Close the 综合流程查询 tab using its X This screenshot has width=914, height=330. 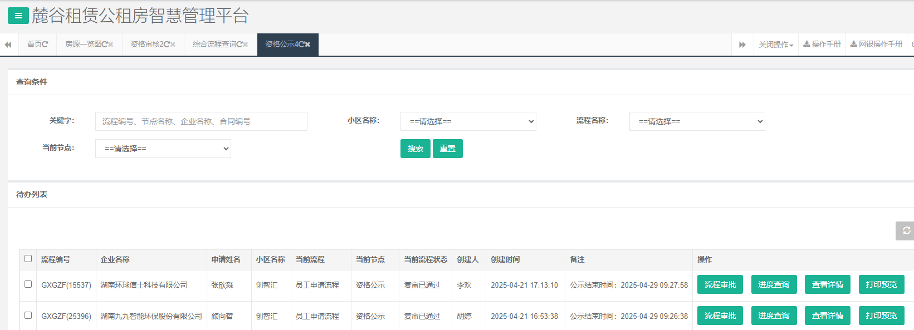point(245,45)
